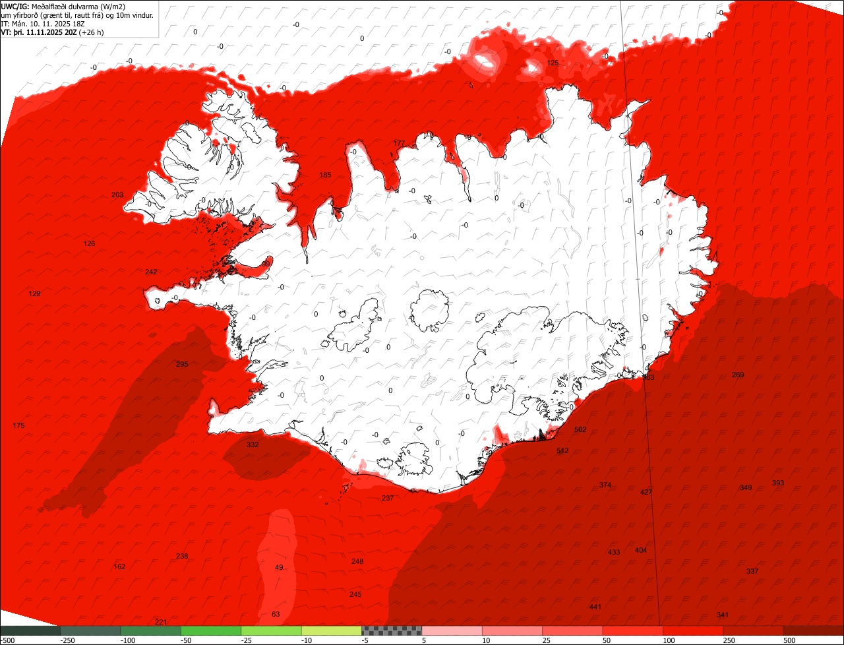Click the 129 value at the far west
The height and width of the screenshot is (645, 844).
(x=34, y=293)
